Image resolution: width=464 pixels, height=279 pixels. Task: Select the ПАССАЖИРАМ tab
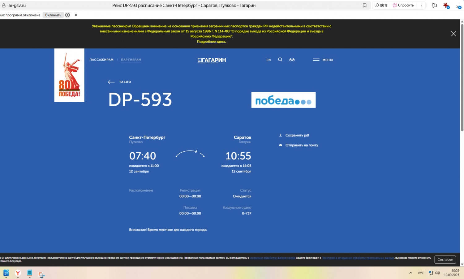coord(101,60)
